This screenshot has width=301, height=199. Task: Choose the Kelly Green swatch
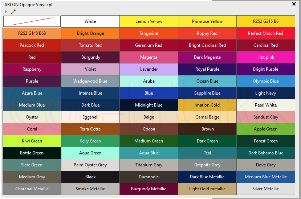coord(90,141)
